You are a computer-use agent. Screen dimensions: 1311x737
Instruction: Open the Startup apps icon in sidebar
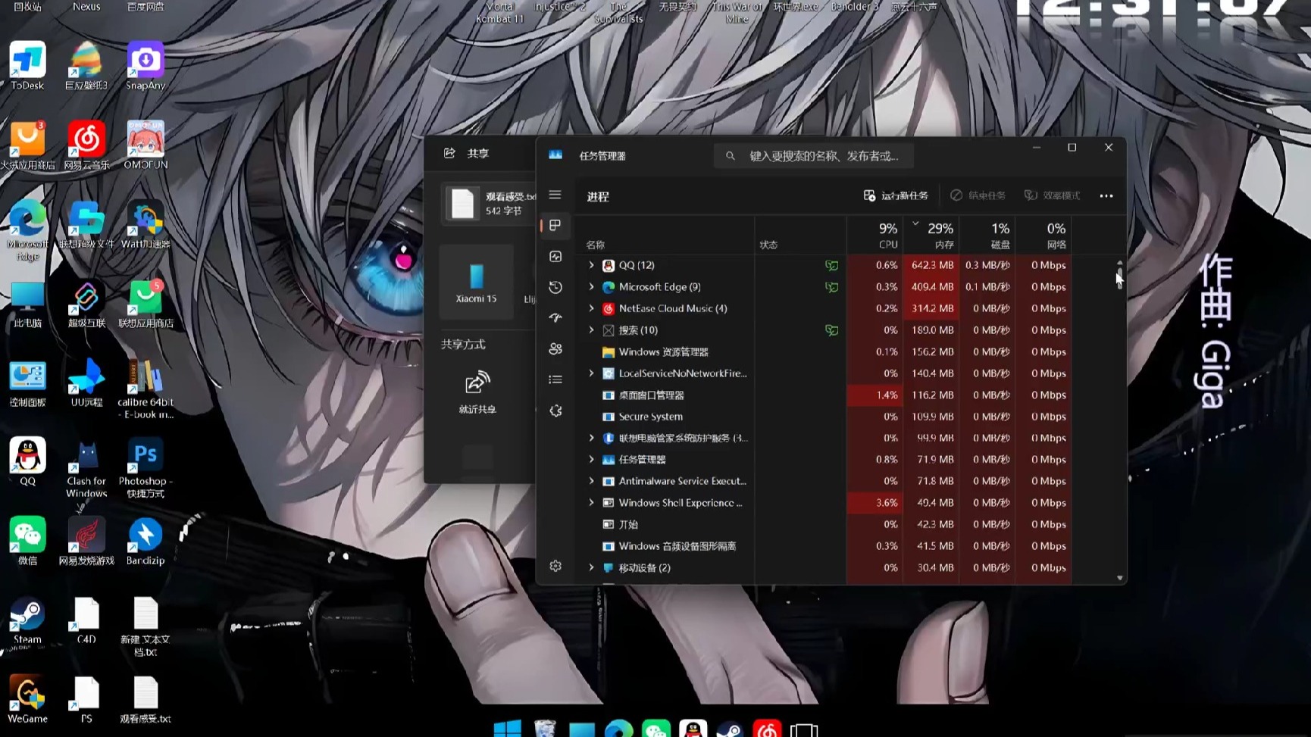click(x=555, y=318)
